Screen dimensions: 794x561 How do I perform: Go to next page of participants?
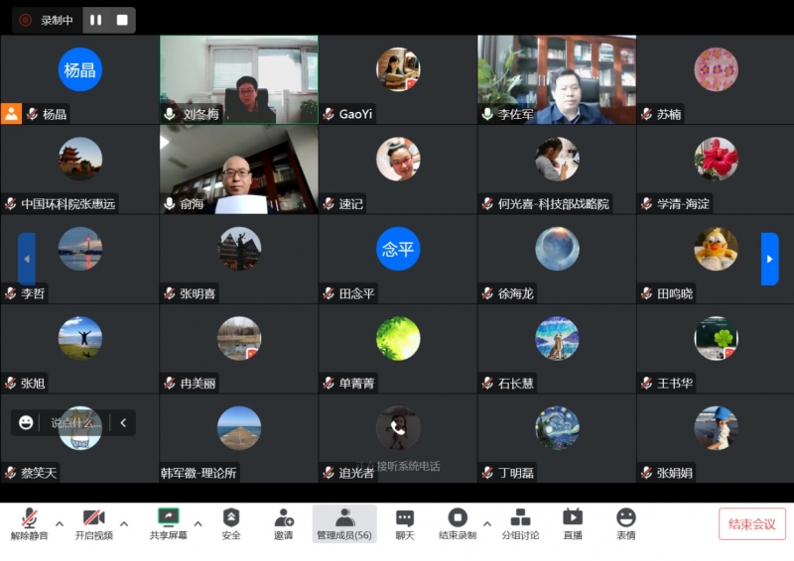coord(769,260)
